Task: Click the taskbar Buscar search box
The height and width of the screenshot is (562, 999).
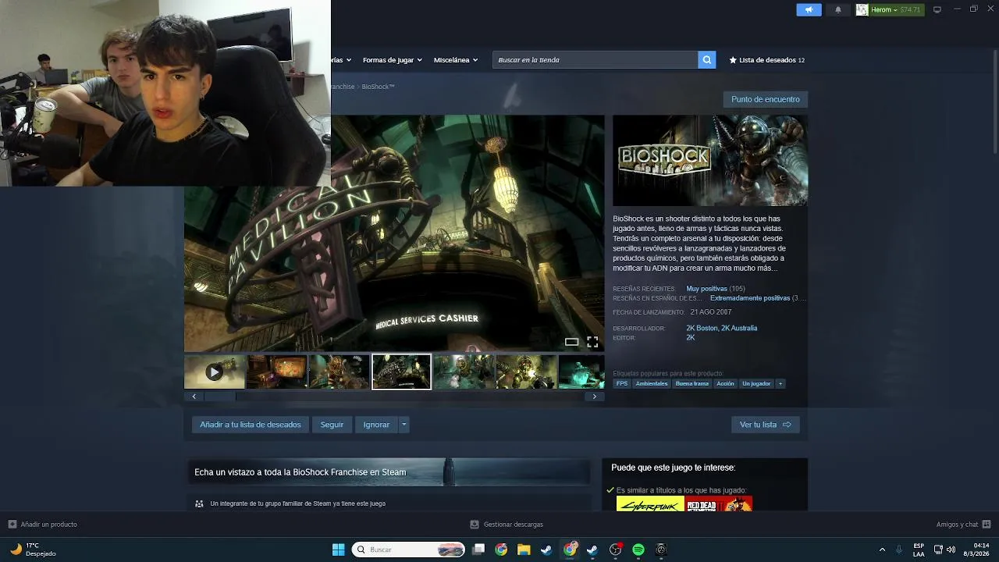Action: (x=409, y=550)
